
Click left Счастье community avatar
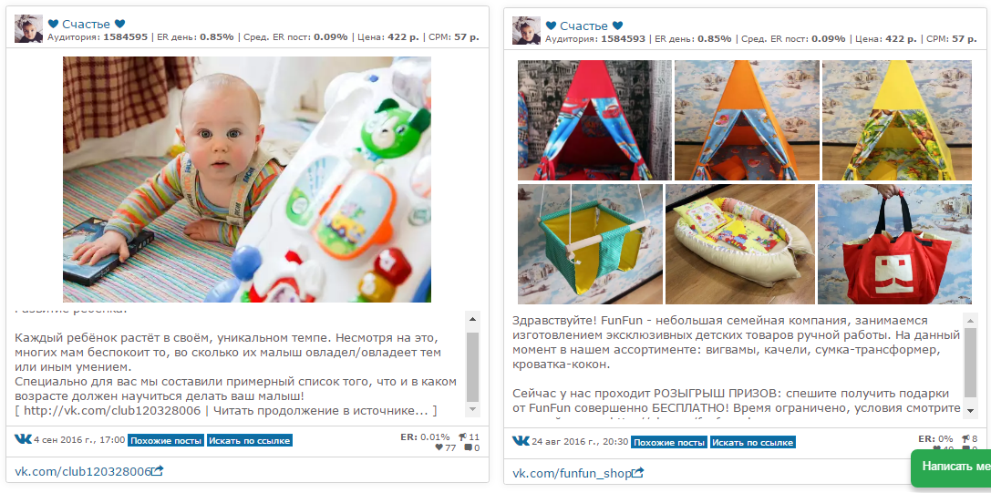[x=28, y=28]
